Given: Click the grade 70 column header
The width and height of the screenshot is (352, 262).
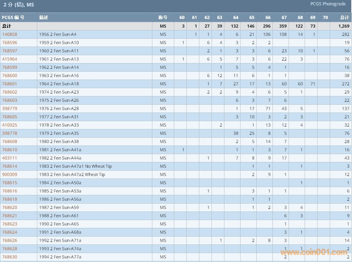Looking at the screenshot, I should tap(325, 18).
